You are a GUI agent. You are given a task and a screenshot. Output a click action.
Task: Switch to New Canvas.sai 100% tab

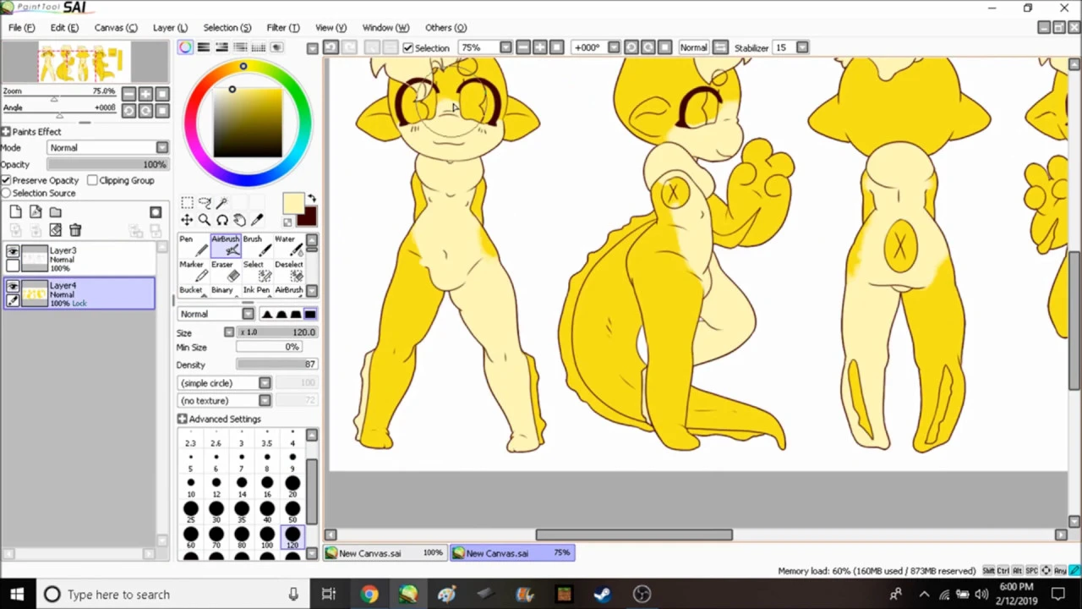[x=385, y=553]
